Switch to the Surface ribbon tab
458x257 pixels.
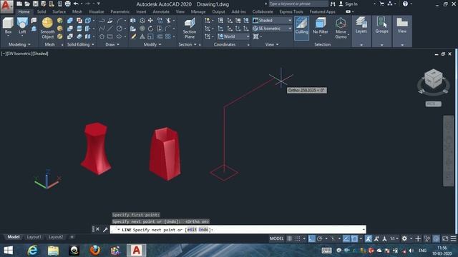[59, 11]
